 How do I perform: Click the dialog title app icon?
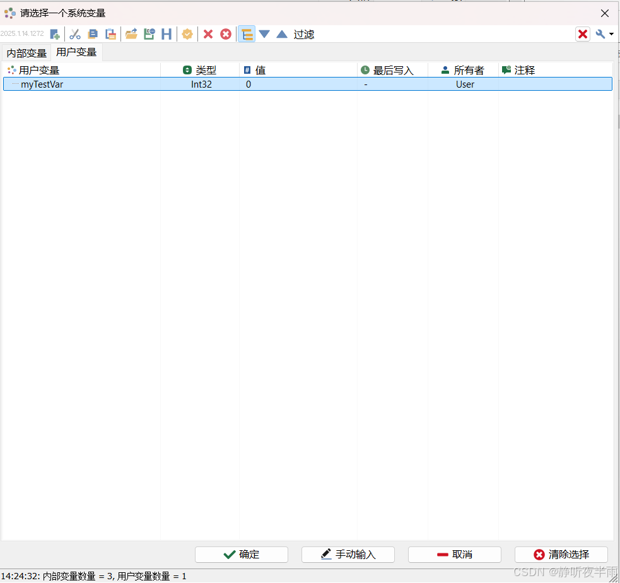pos(10,13)
